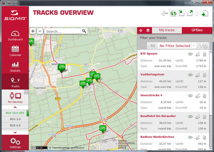
Task: Edit the Rundfahrt bis Kirrweiler track
Action: coord(198,117)
